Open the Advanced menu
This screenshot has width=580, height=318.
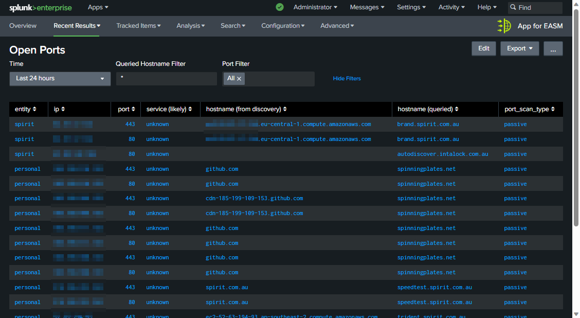pyautogui.click(x=337, y=26)
